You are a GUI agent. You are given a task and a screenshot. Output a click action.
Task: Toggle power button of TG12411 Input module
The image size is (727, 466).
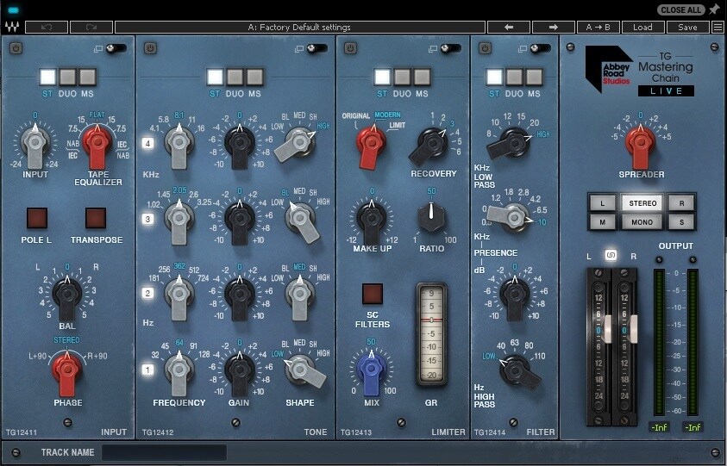click(16, 48)
